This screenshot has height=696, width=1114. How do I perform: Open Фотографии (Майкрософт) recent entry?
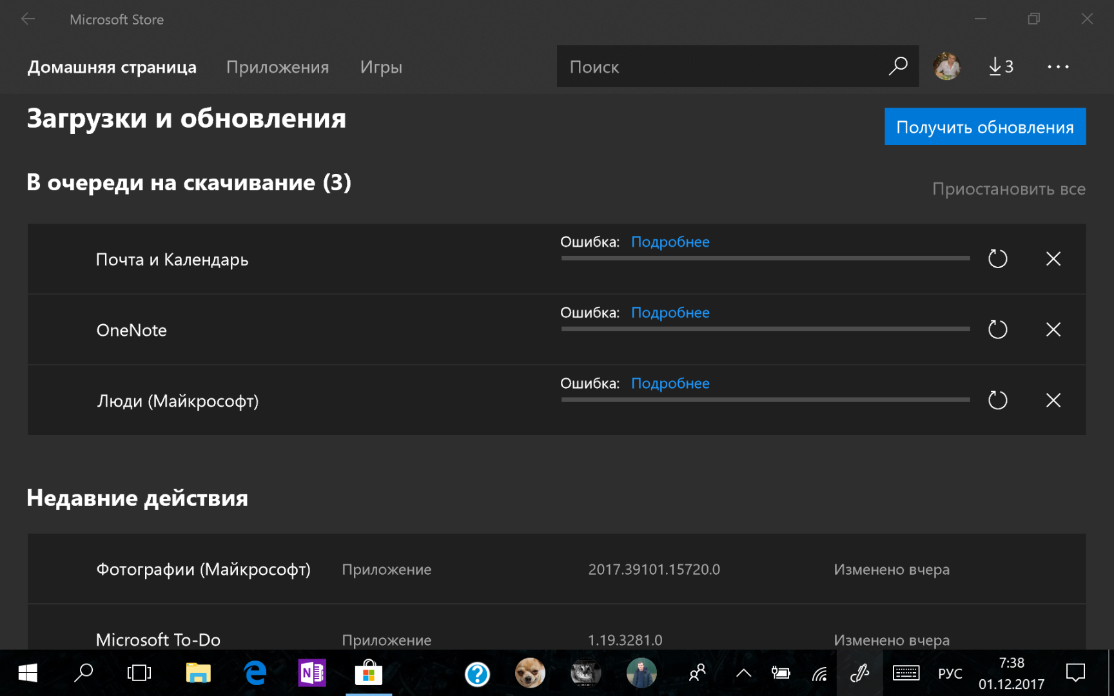coord(557,569)
